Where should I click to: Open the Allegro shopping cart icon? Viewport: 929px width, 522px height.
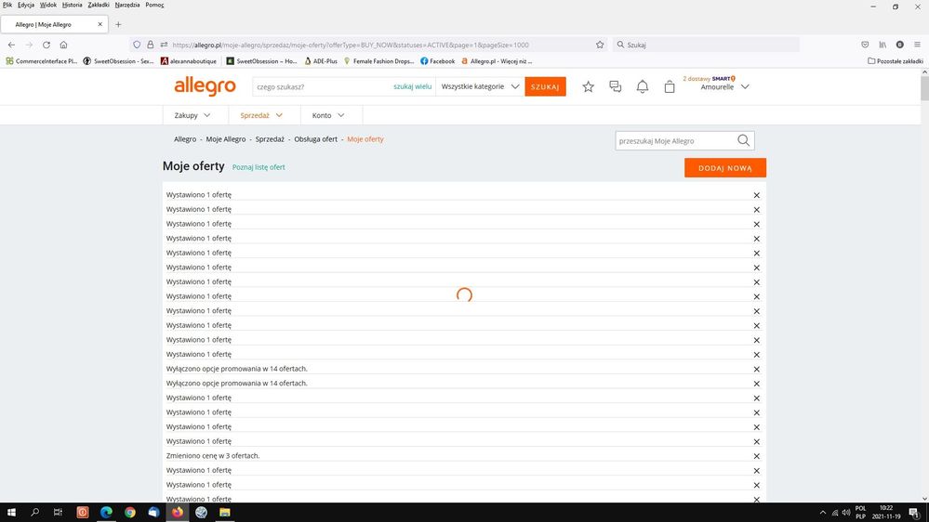(x=670, y=87)
